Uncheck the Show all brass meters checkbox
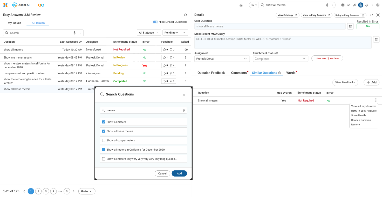 point(104,131)
